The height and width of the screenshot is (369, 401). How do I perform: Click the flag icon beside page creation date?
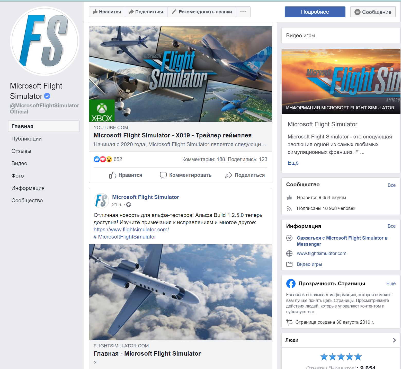289,322
